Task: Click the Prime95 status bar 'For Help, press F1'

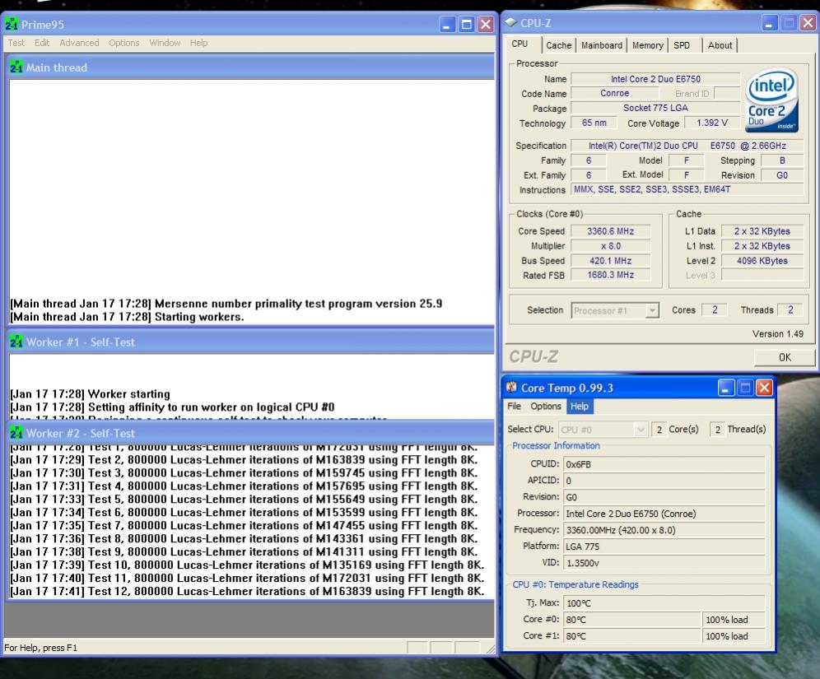Action: point(41,648)
